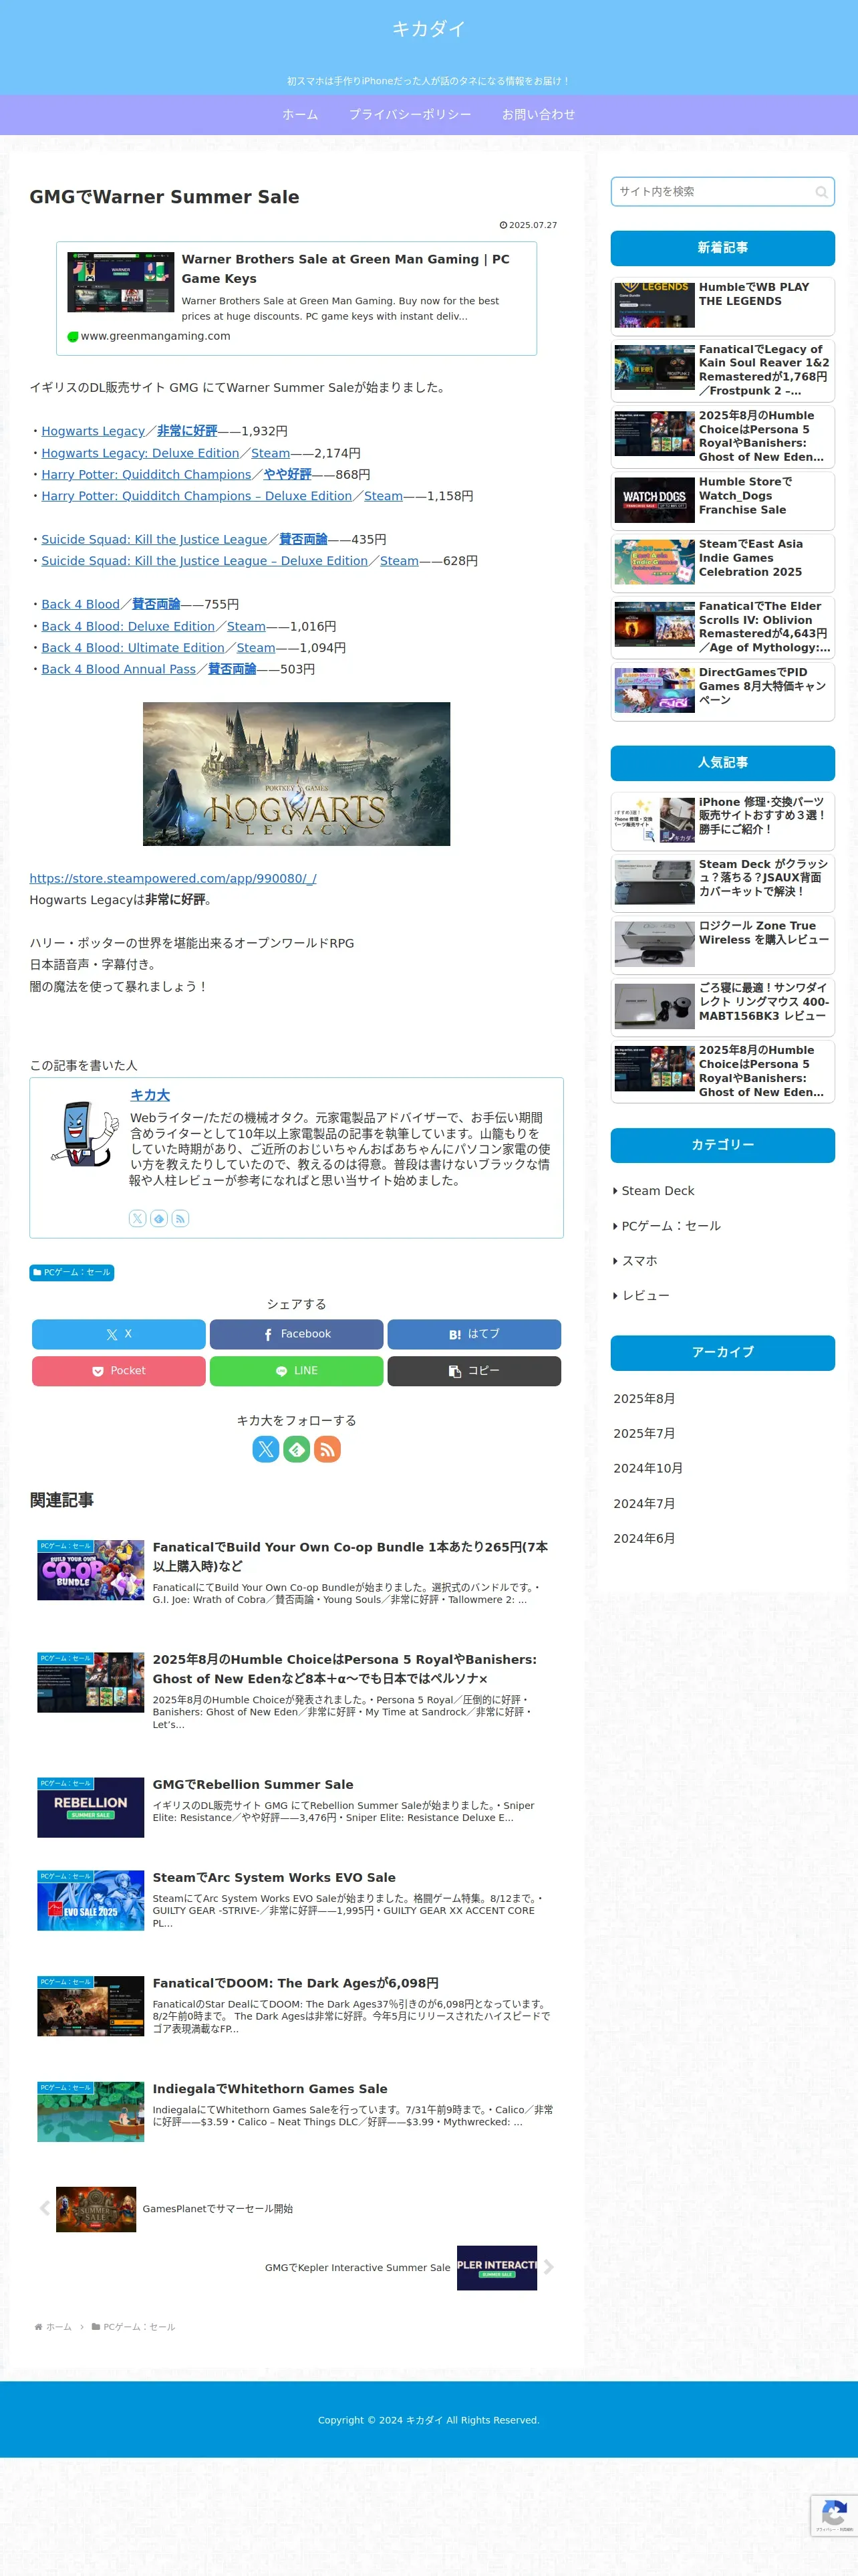Click author profile X icon in bio box

tap(138, 1218)
